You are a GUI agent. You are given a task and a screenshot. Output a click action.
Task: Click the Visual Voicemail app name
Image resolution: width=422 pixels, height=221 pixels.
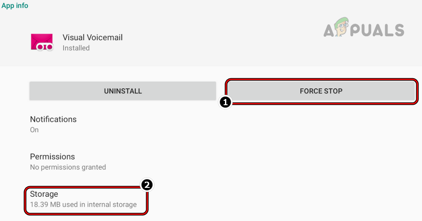[x=93, y=38]
